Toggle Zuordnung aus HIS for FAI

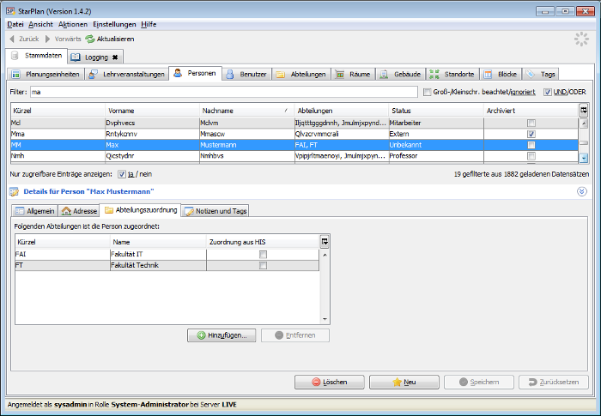tap(263, 255)
